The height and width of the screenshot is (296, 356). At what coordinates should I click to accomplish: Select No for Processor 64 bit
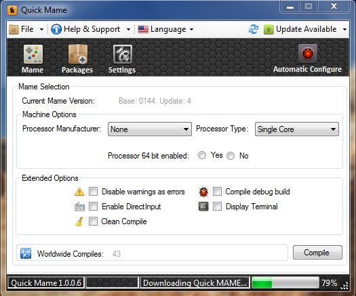coord(231,156)
